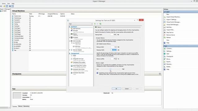Click View in the LP-5001 actions
Image resolution: width=198 pixels, height=111 pixels.
pyautogui.click(x=168, y=40)
